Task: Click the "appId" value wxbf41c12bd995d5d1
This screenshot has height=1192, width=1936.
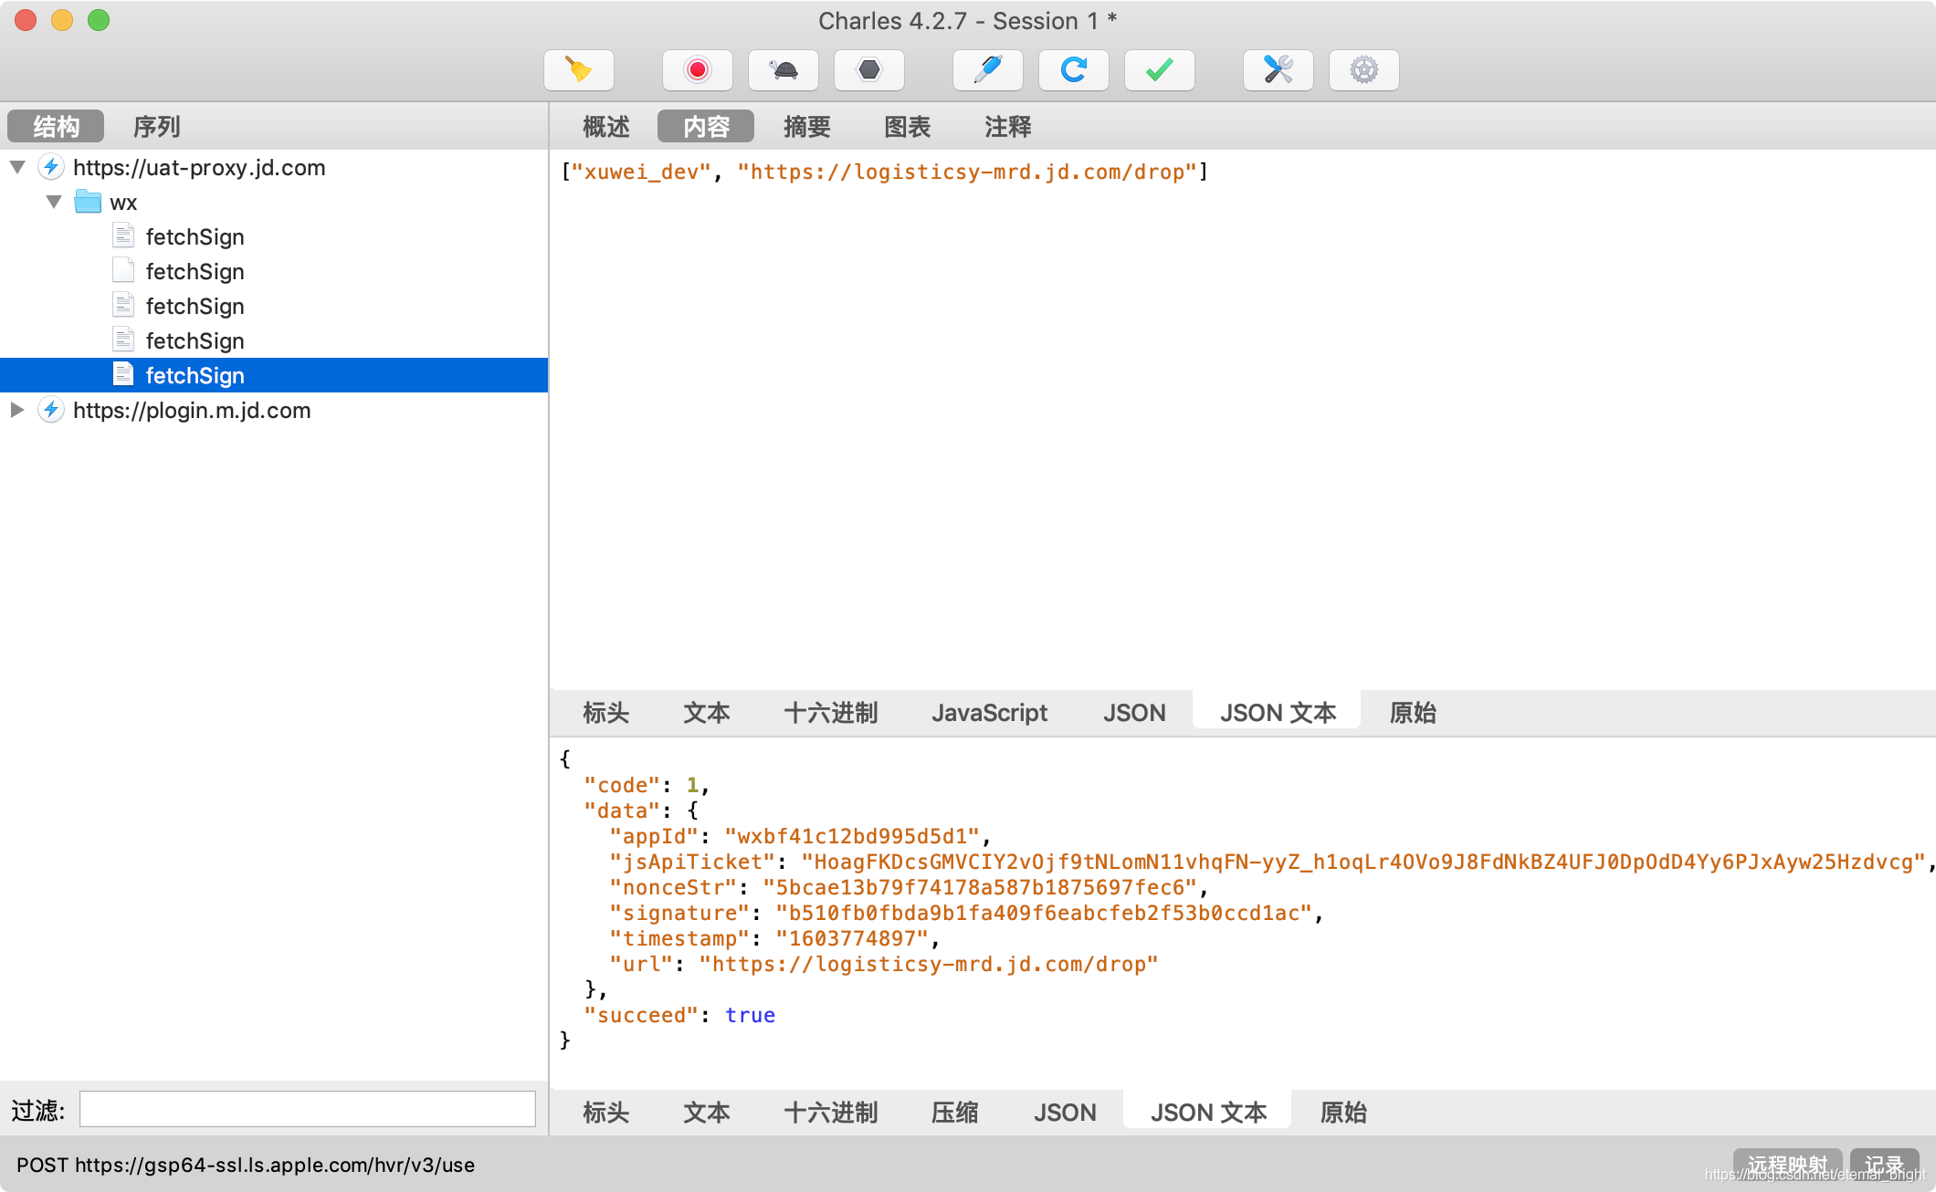Action: (852, 836)
